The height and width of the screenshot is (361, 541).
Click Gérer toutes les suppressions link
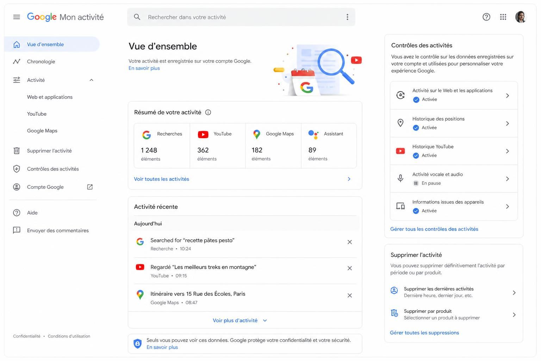424,333
